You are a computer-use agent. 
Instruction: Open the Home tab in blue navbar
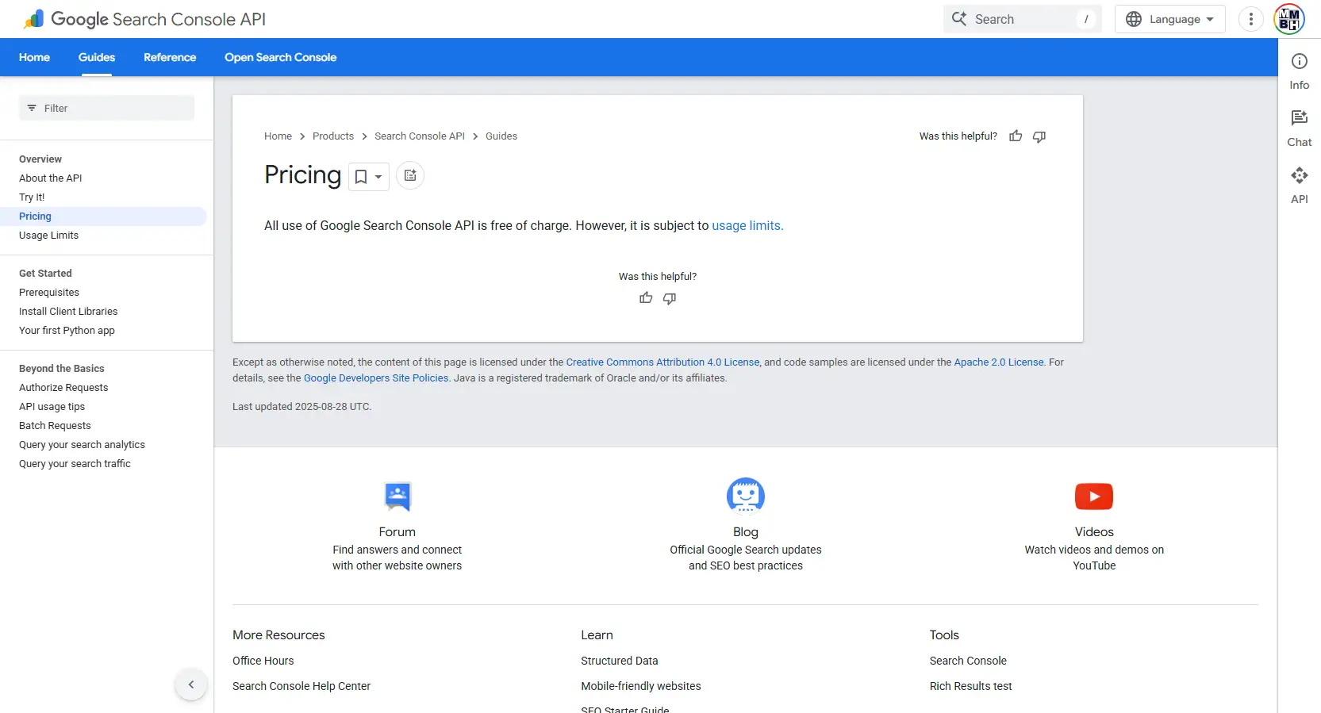(34, 57)
